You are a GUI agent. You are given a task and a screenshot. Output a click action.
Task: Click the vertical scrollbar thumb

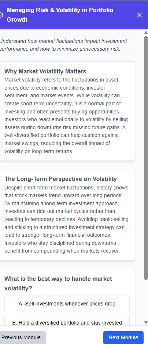coord(146,158)
